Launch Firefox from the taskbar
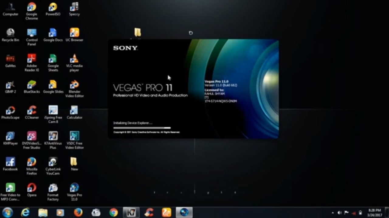The height and width of the screenshot is (218, 389). [x=78, y=212]
